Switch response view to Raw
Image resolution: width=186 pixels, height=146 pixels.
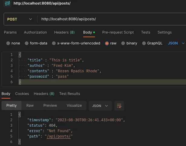pos(30,105)
